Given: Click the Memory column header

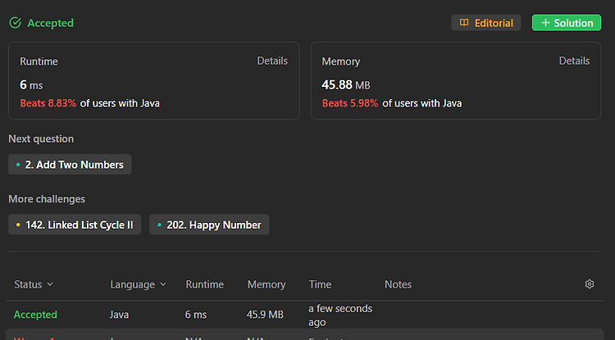Looking at the screenshot, I should click(x=266, y=284).
